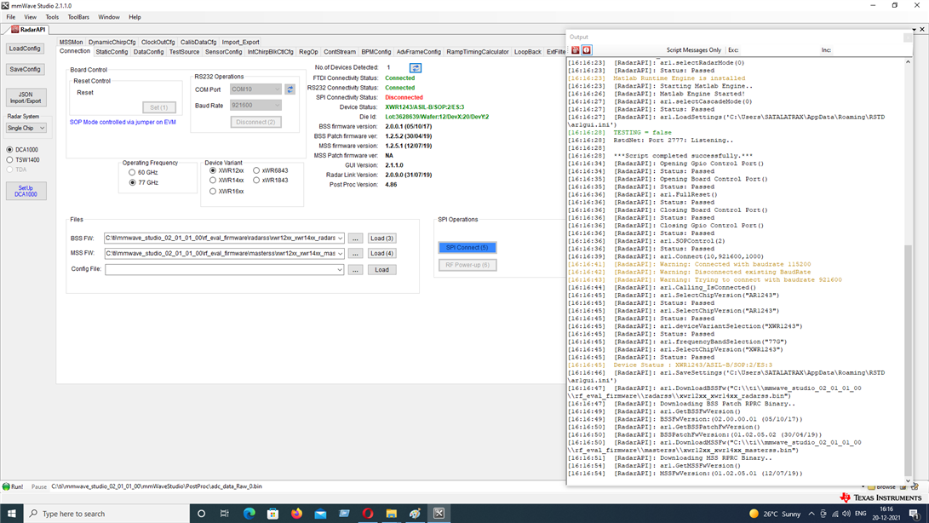The width and height of the screenshot is (929, 523).
Task: Refresh the COM Port list icon
Action: coord(290,89)
